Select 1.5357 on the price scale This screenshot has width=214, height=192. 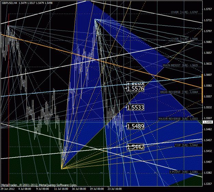coord(208,184)
